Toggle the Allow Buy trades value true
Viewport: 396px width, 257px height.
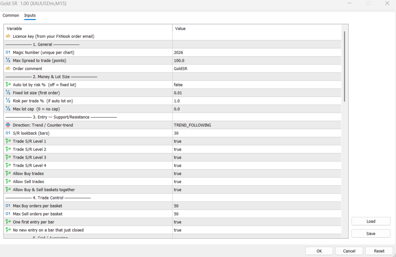pos(257,174)
